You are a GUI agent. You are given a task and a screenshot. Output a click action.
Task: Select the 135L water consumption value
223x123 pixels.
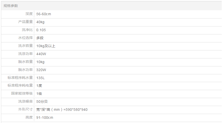40,78
